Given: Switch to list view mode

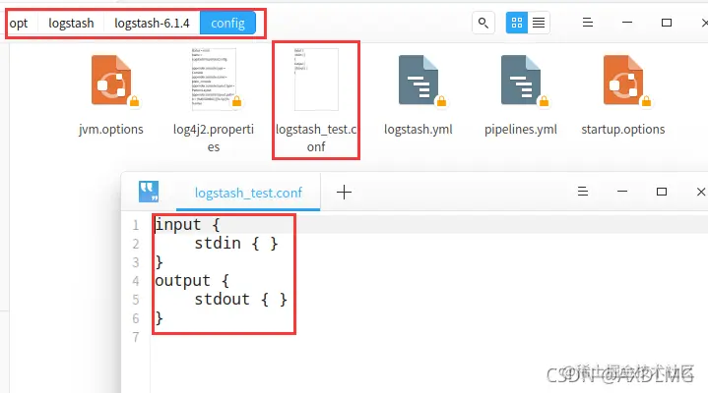Looking at the screenshot, I should click(x=539, y=23).
